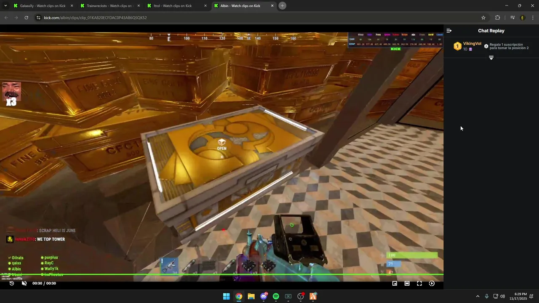
Task: Open Spotify from taskbar
Action: [276, 296]
